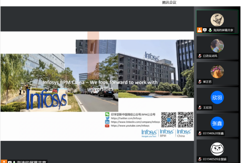Click the muted mic icon beside 王欣羽

coord(200,108)
